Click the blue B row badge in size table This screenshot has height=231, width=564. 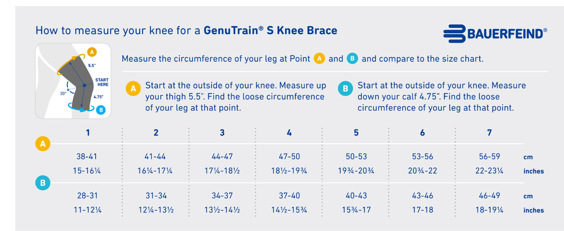click(43, 183)
